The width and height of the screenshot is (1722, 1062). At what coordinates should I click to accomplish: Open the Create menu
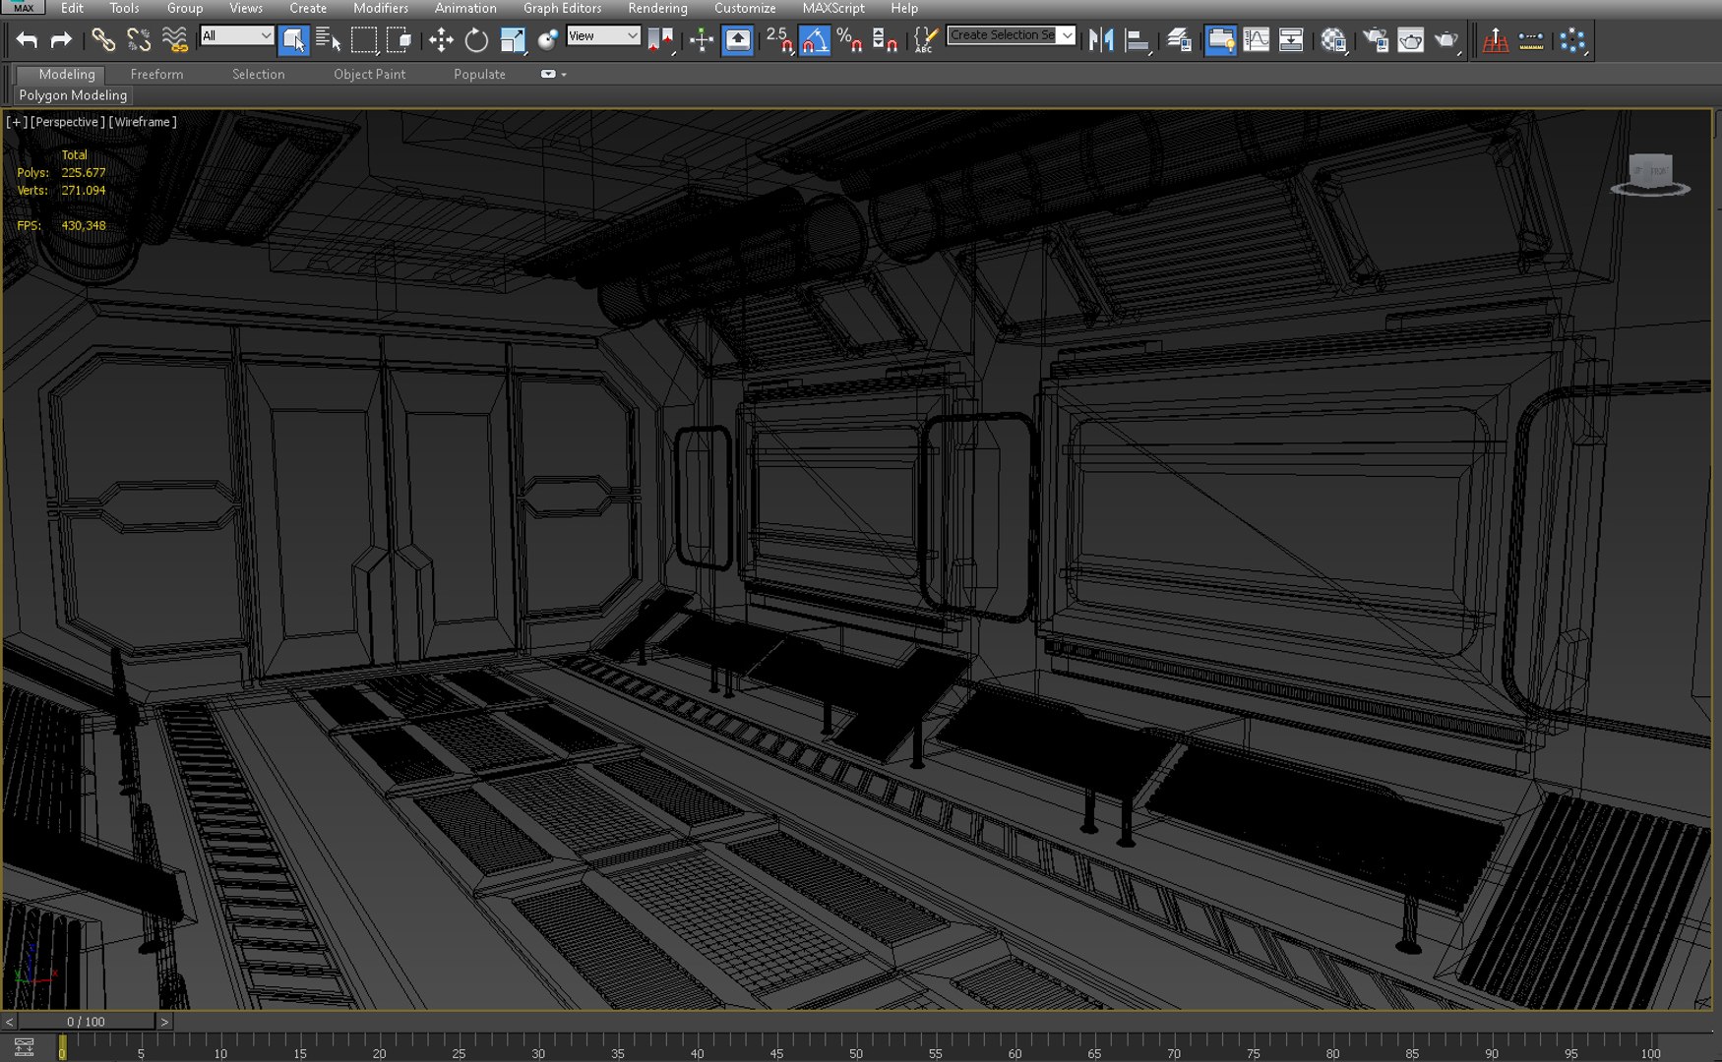308,8
